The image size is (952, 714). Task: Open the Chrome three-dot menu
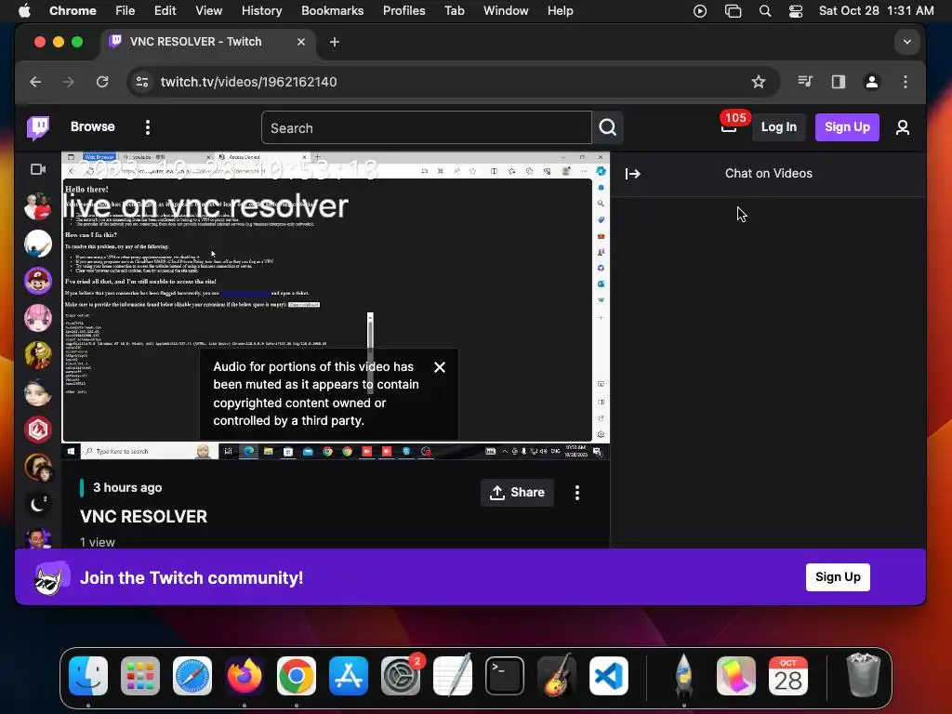click(906, 82)
